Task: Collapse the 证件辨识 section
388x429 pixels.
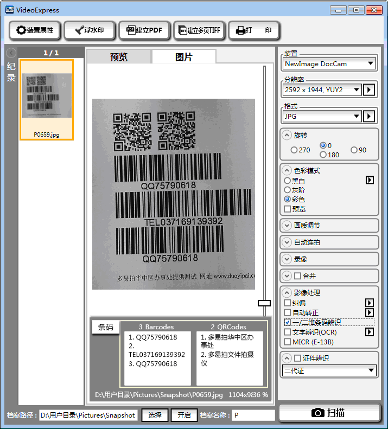Action: coord(287,358)
